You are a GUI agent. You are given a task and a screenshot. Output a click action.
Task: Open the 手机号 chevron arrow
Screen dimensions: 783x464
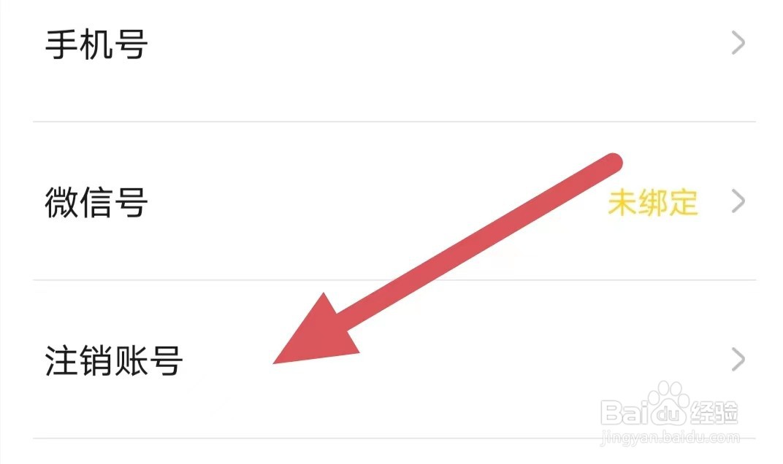(x=738, y=43)
